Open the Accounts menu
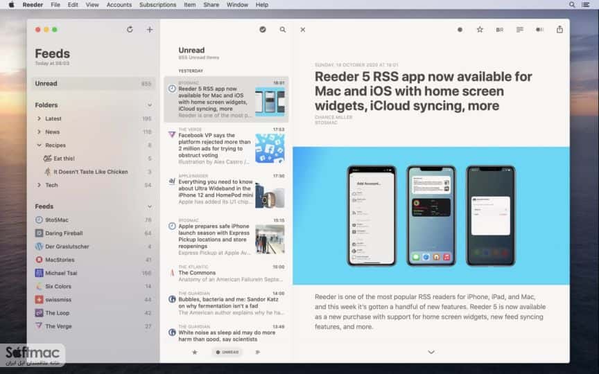 click(x=119, y=5)
